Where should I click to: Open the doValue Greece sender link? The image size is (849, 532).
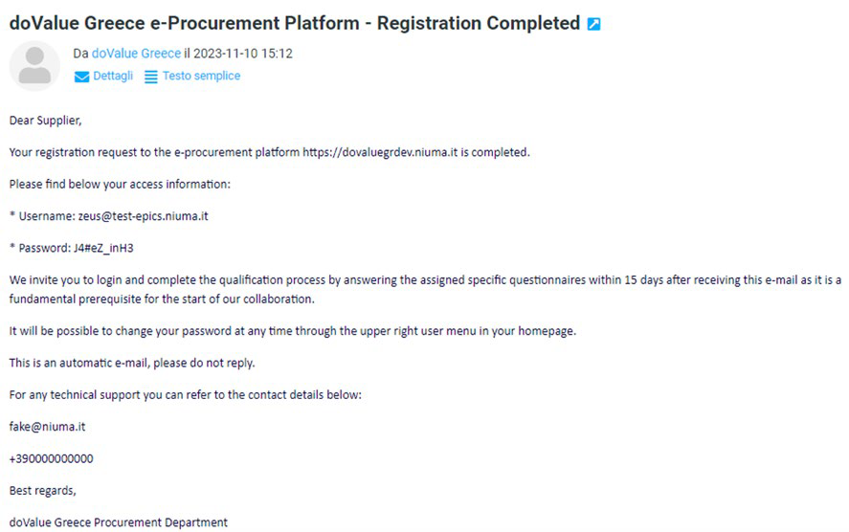tap(137, 53)
